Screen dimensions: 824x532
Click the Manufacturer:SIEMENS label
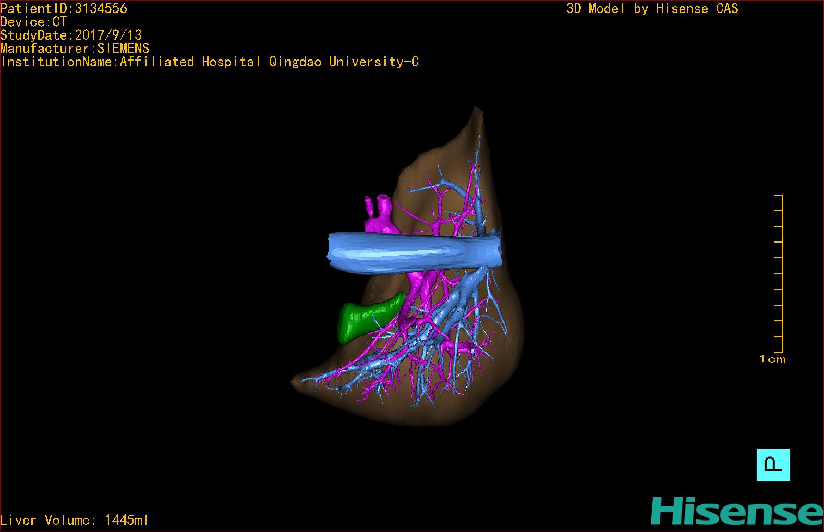[x=75, y=49]
